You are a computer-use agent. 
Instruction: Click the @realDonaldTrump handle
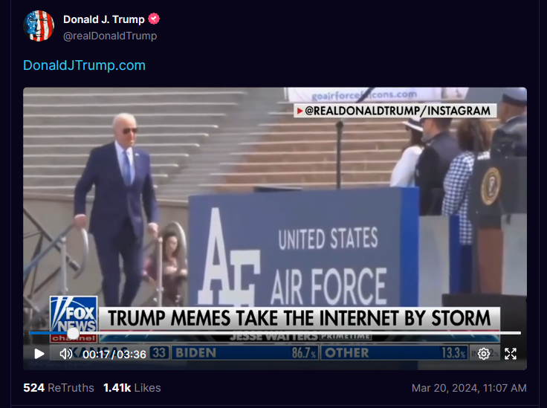tap(110, 36)
